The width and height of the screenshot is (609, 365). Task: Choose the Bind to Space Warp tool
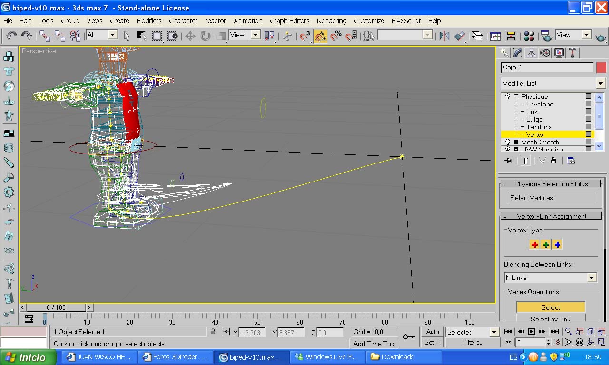tap(75, 36)
